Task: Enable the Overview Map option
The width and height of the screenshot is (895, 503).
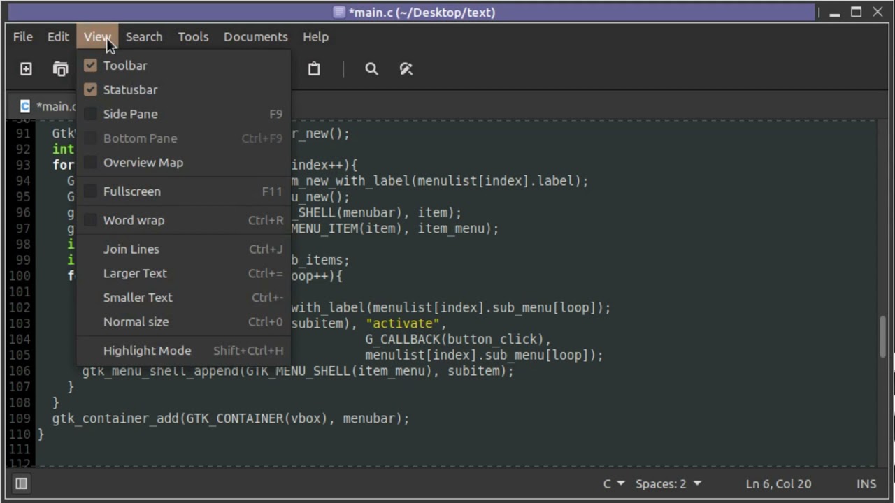Action: tap(183, 162)
